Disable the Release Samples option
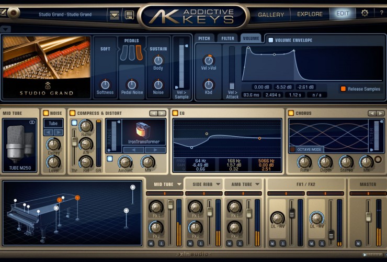 click(343, 89)
